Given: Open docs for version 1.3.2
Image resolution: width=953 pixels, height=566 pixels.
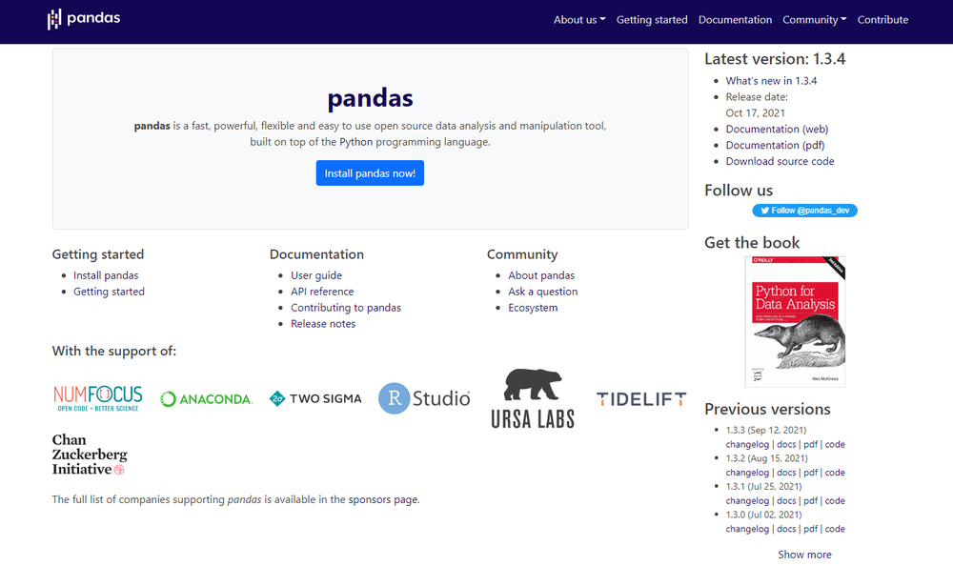Looking at the screenshot, I should (x=786, y=473).
